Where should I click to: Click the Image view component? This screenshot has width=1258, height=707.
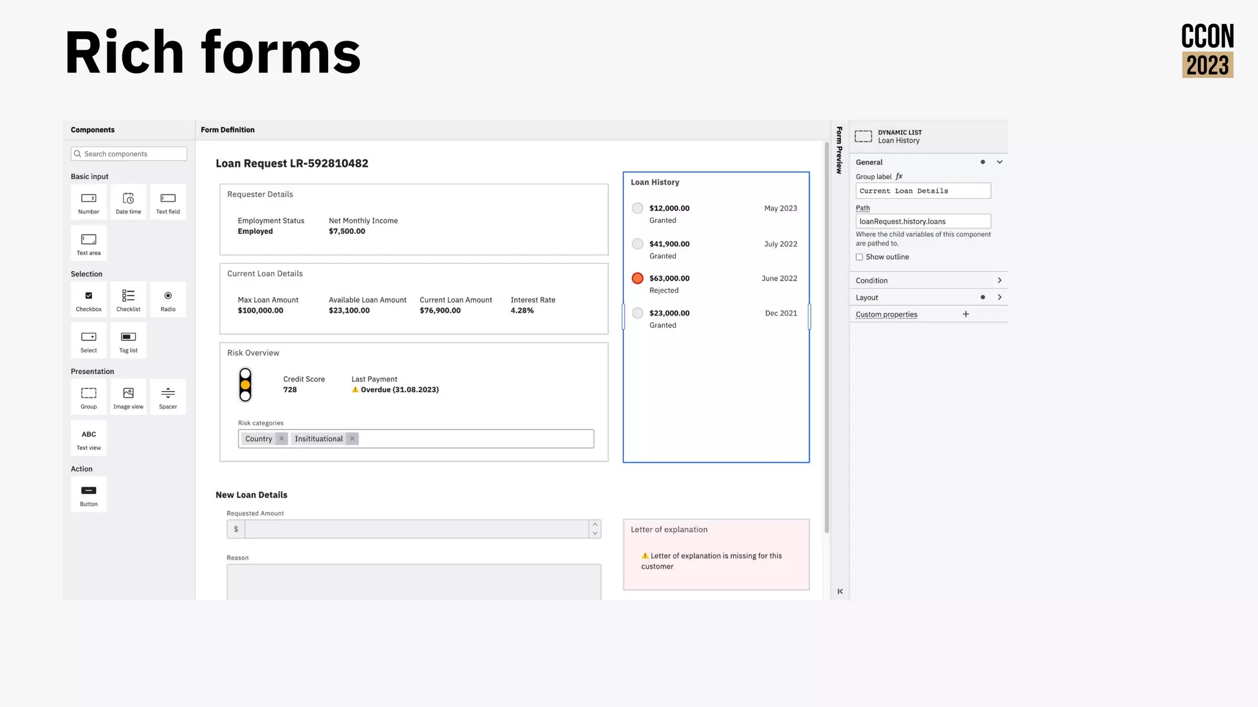point(128,396)
